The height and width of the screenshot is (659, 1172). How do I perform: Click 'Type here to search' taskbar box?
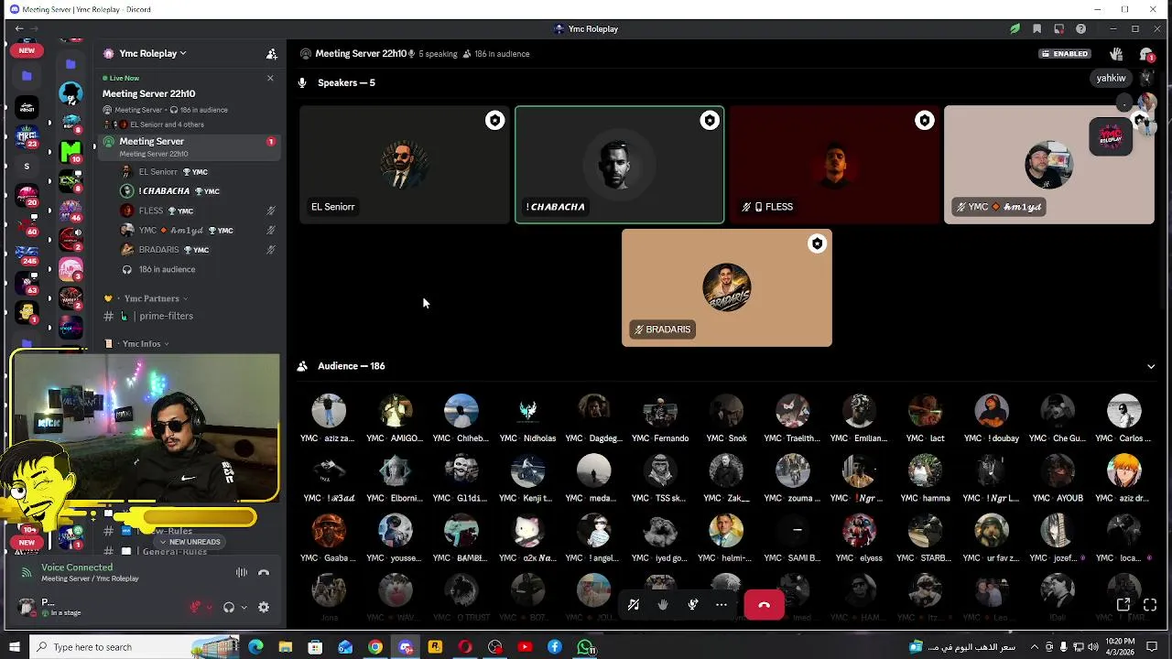pos(133,647)
